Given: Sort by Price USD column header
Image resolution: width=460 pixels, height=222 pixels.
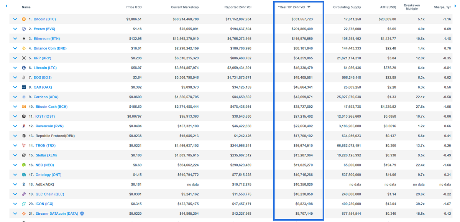Looking at the screenshot, I should click(134, 7).
